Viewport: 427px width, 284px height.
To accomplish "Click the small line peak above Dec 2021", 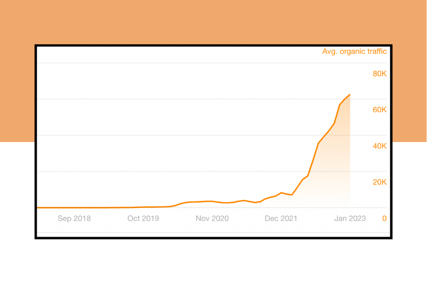I will pyautogui.click(x=281, y=193).
